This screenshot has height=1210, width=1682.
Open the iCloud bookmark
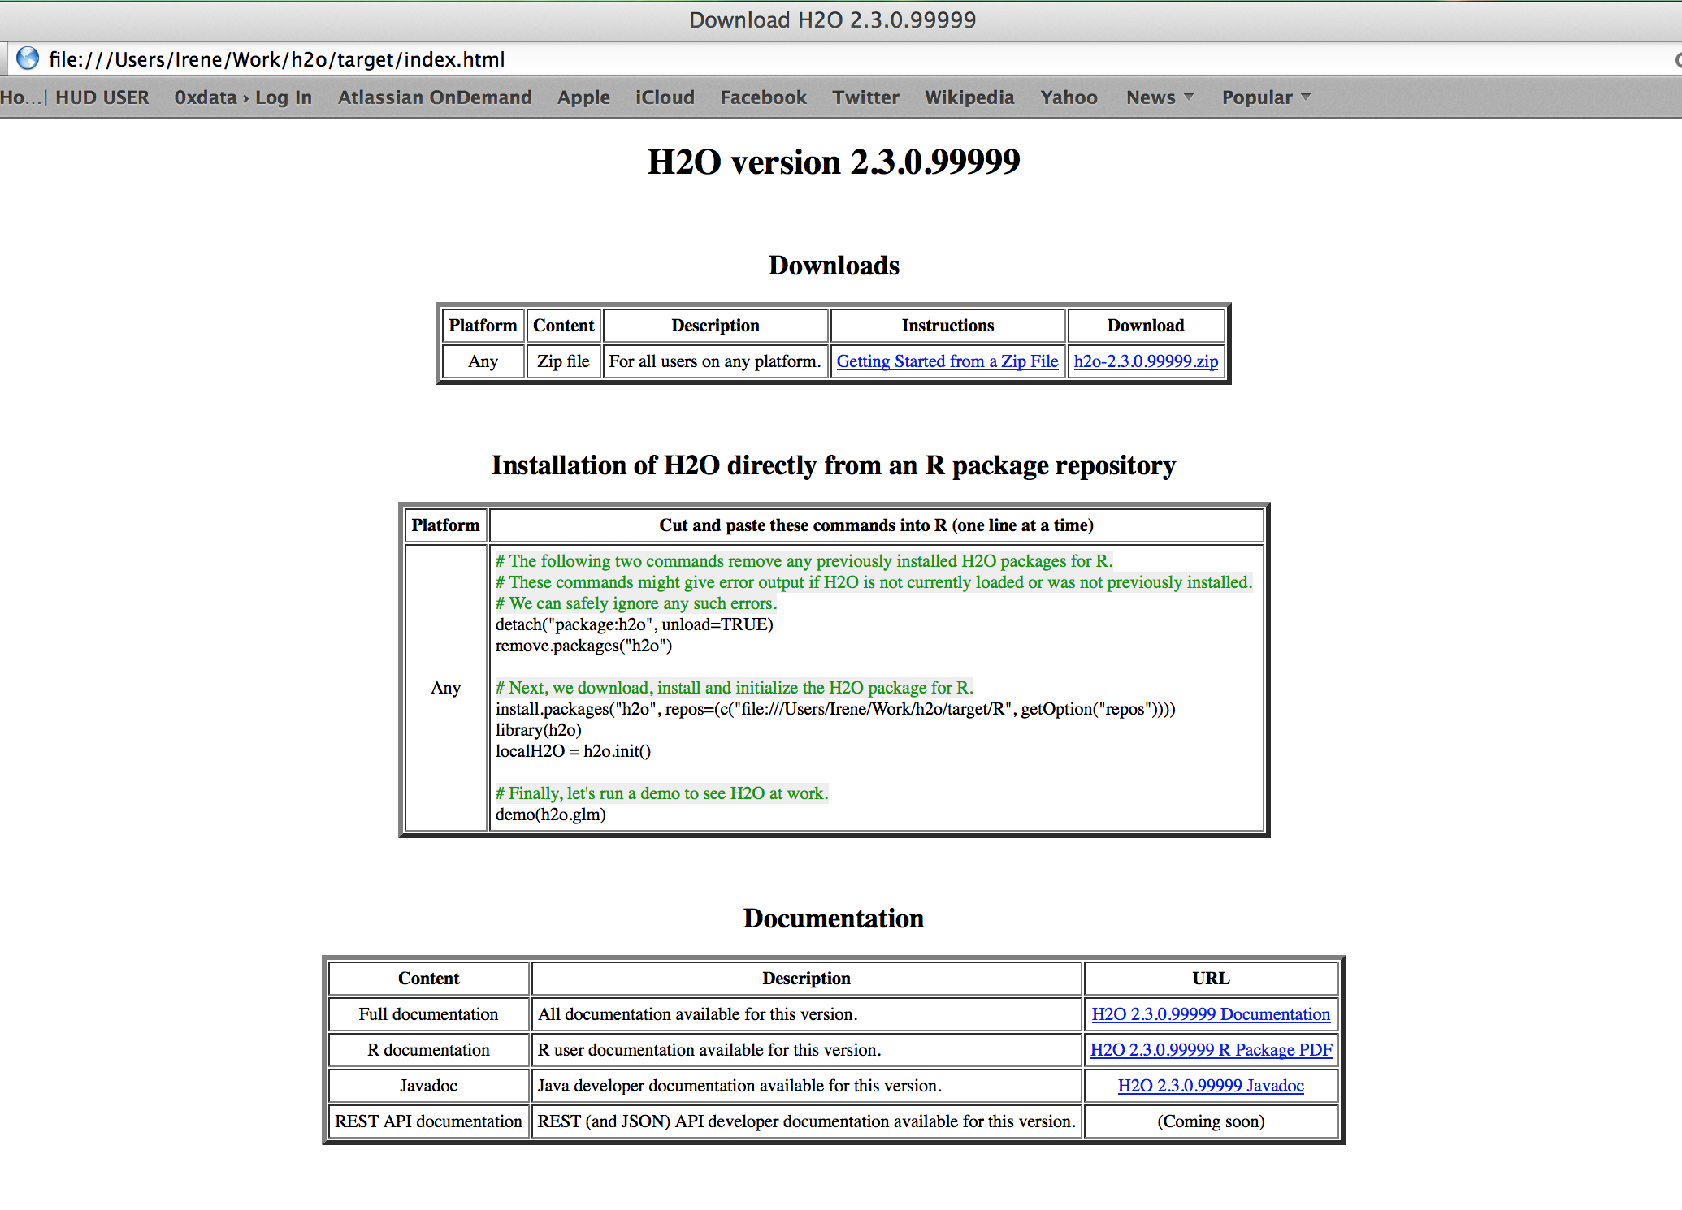[665, 97]
